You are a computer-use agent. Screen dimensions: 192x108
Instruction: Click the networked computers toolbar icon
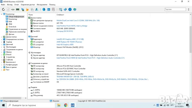(x=22, y=9)
